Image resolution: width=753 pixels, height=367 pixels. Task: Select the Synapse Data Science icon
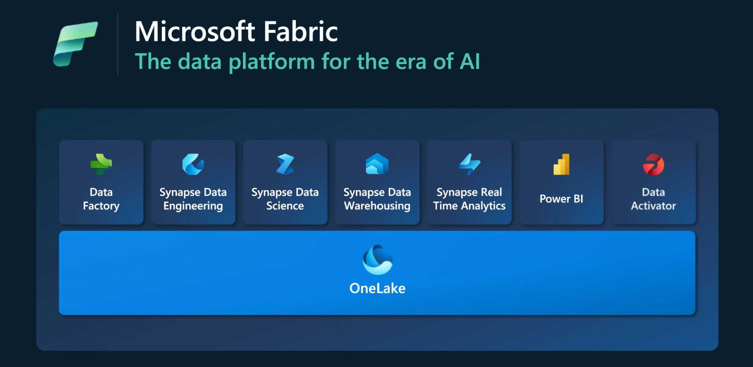(285, 164)
